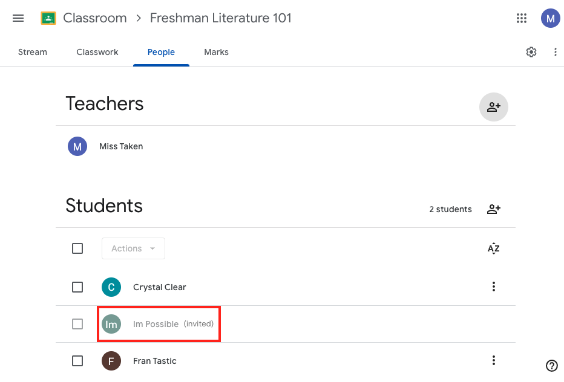Open the main hamburger menu
This screenshot has width=564, height=382.
(18, 18)
